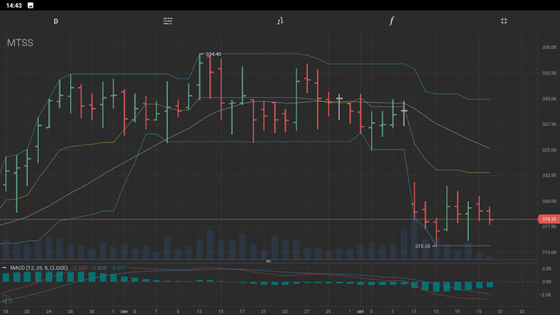Screen dimensions: 560x315
Task: Tap the 14:43 clock in status bar
Action: pos(14,5)
